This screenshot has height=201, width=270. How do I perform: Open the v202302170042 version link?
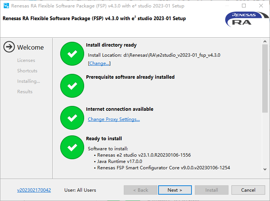pyautogui.click(x=34, y=190)
